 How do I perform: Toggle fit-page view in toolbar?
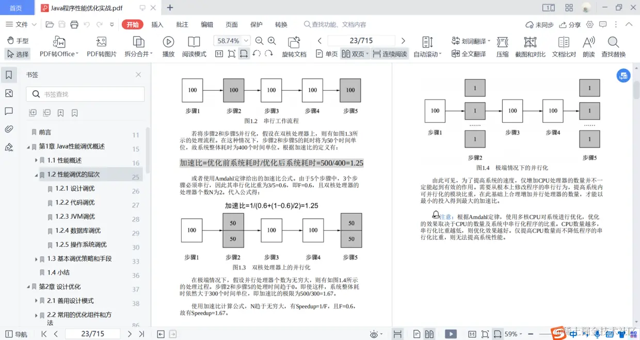click(x=231, y=54)
